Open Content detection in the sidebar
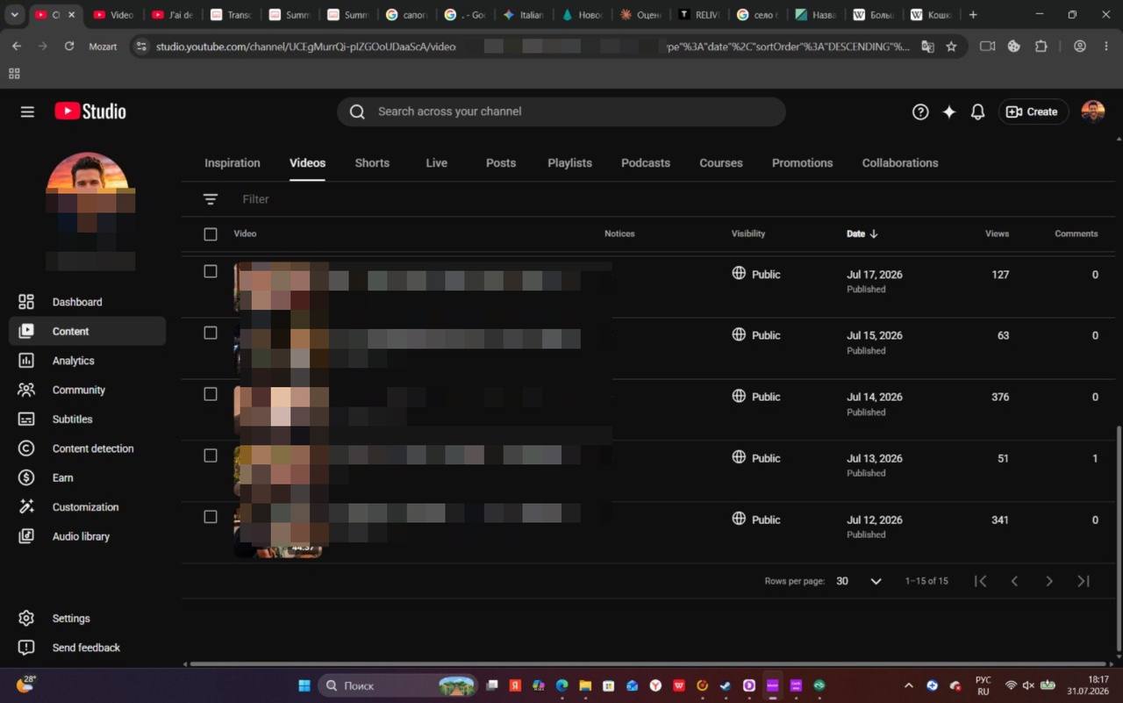The height and width of the screenshot is (703, 1123). 87,448
